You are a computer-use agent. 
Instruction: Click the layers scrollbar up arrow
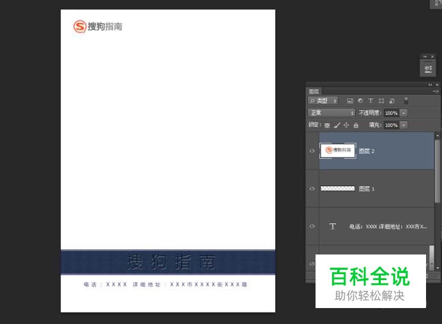coord(437,135)
